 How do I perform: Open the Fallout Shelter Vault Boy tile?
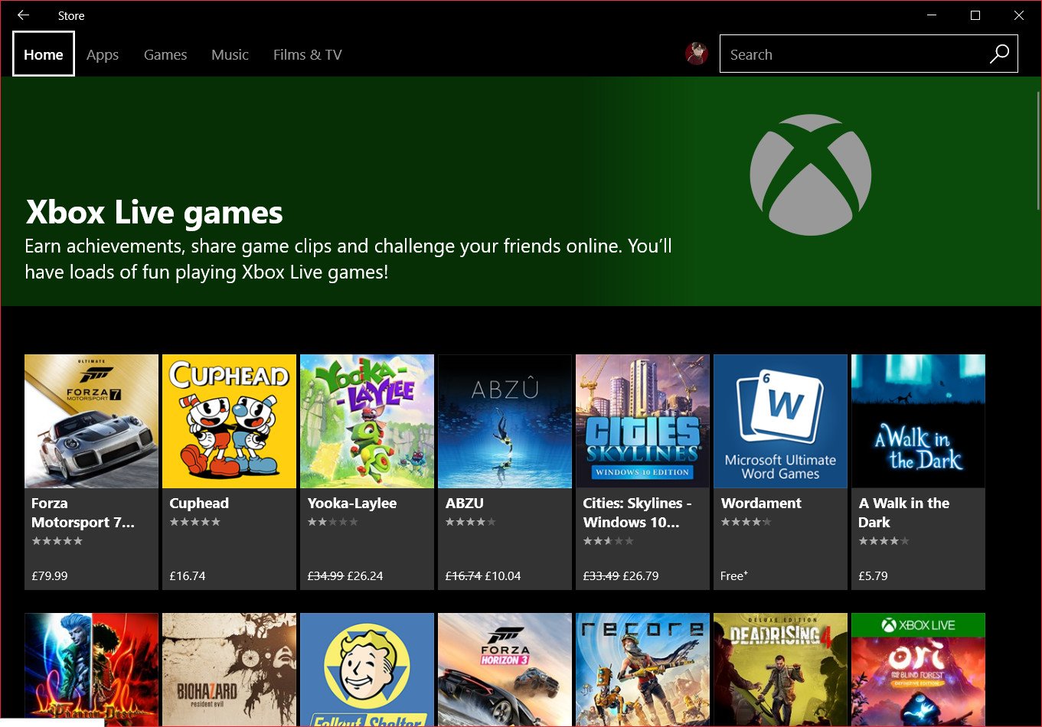pyautogui.click(x=367, y=670)
